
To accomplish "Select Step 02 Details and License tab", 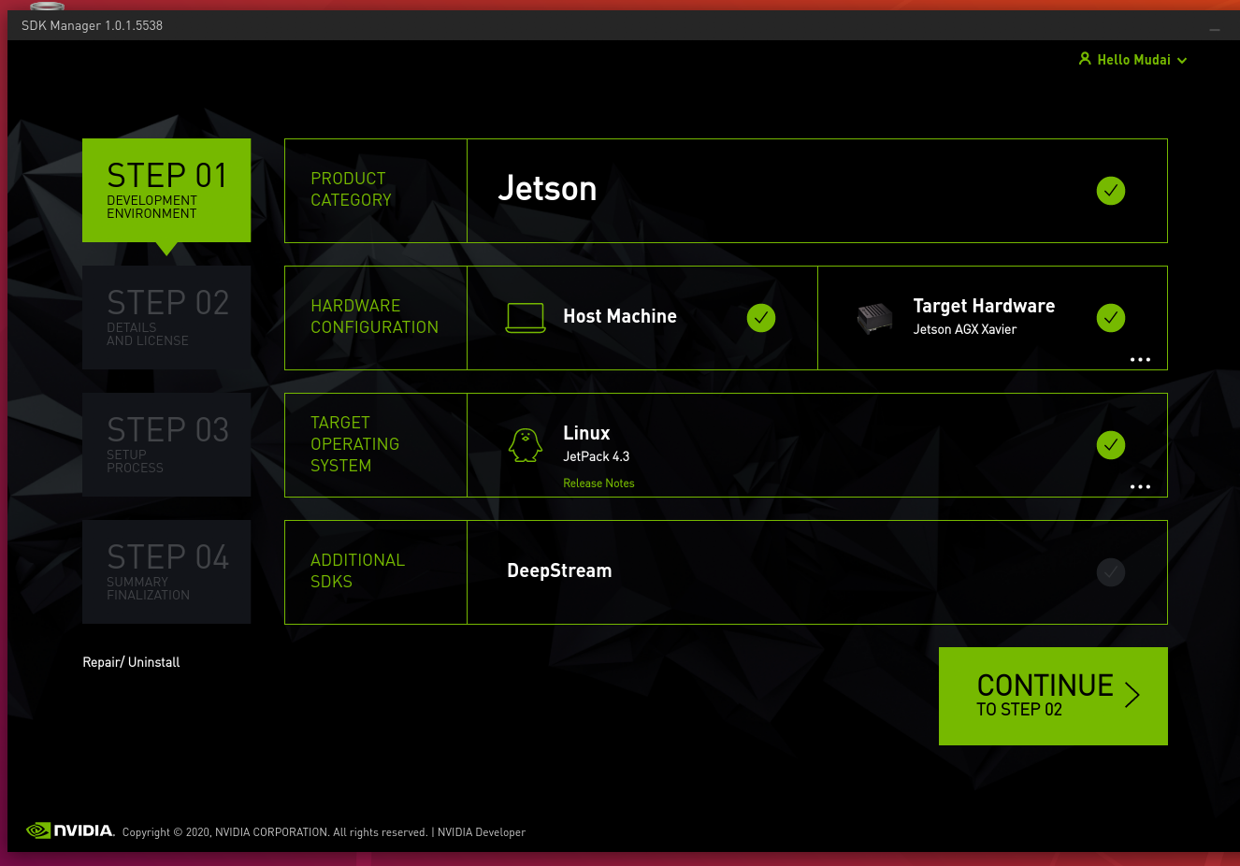I will coord(166,318).
